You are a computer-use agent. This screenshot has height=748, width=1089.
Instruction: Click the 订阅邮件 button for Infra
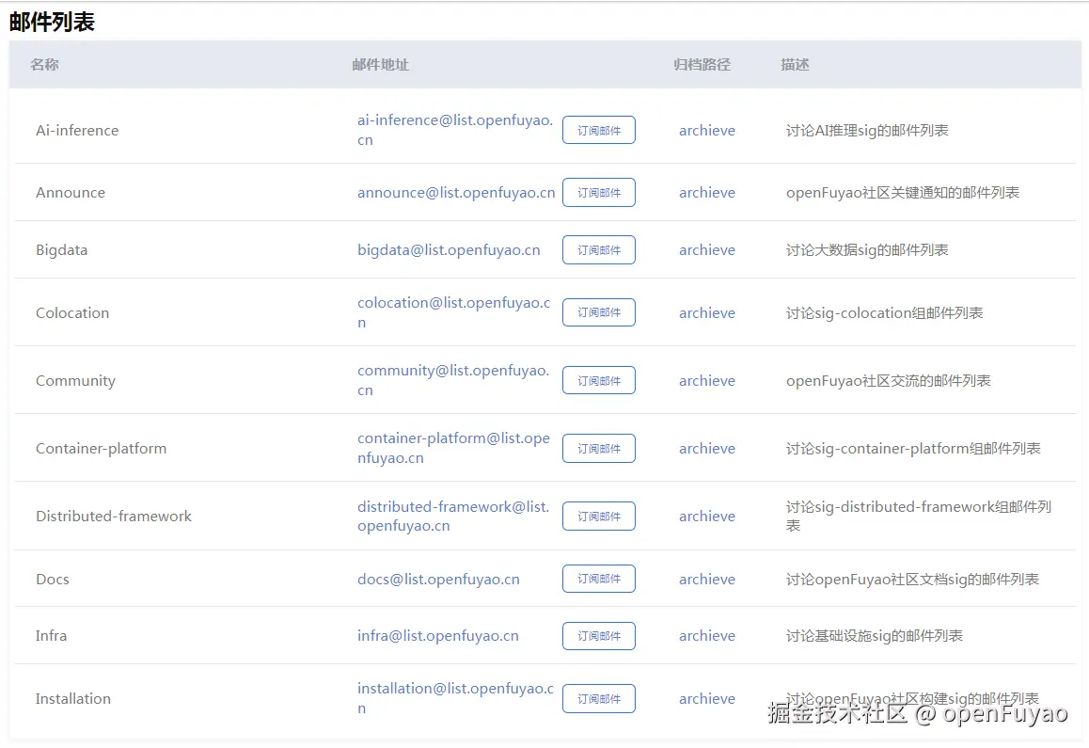coord(598,635)
